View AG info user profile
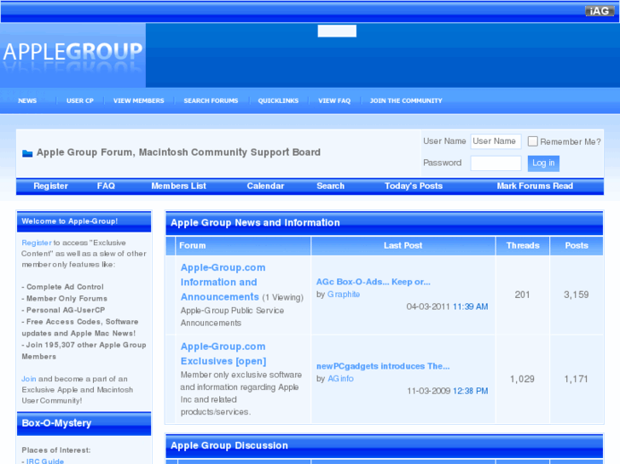620x464 pixels. pyautogui.click(x=340, y=379)
